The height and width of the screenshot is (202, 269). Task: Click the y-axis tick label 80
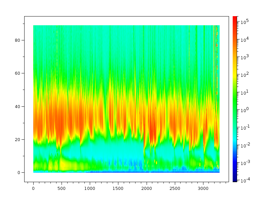click(x=18, y=40)
